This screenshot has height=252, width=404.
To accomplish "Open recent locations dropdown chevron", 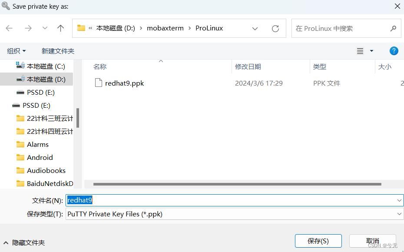I will click(x=45, y=28).
